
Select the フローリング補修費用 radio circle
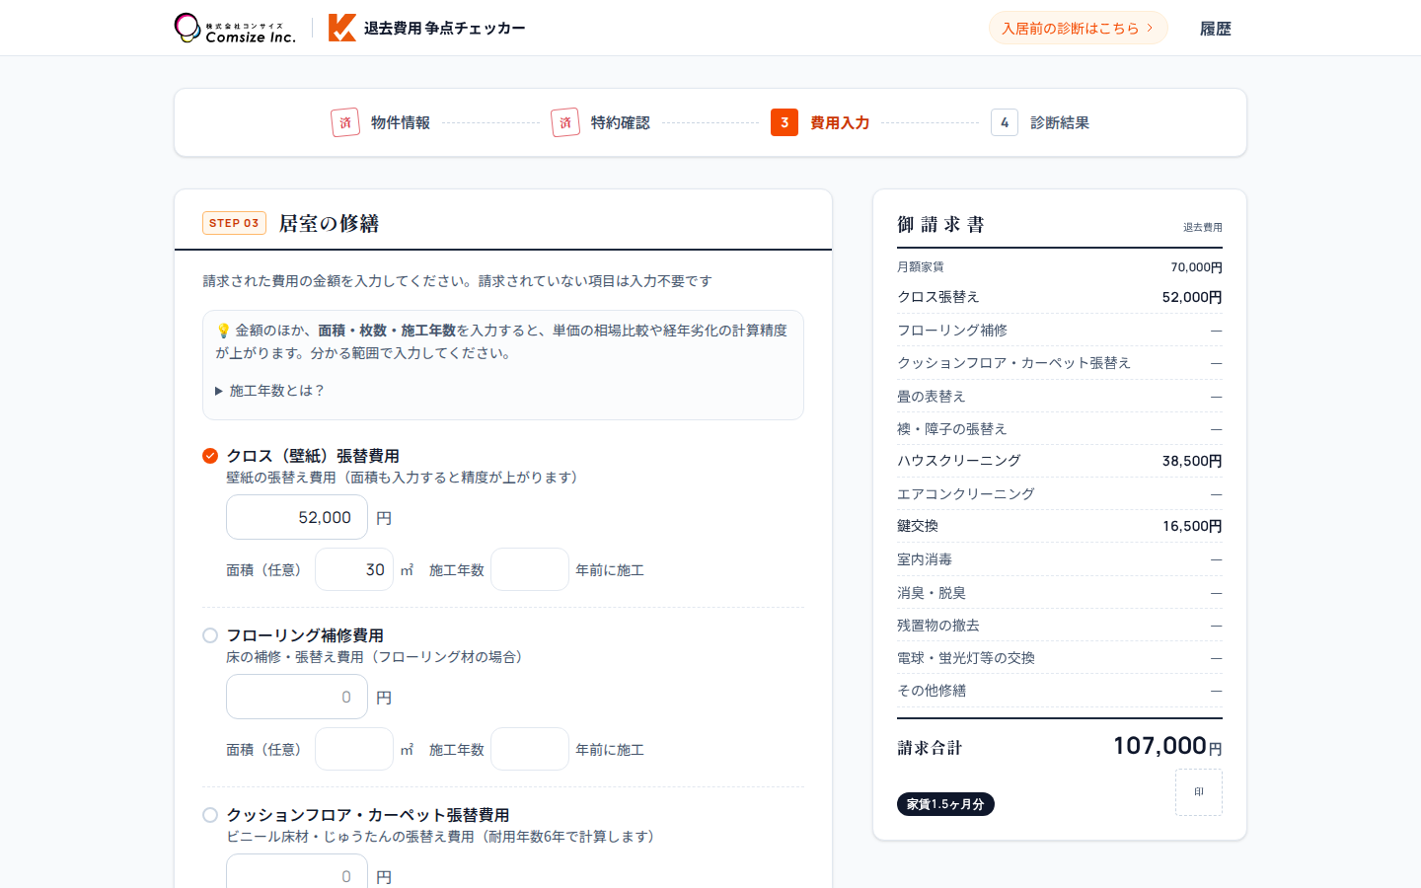210,635
